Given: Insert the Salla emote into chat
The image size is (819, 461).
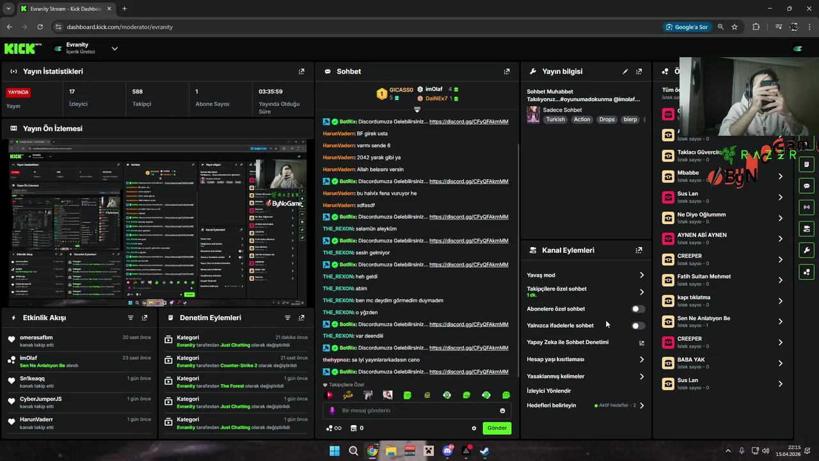Looking at the screenshot, I should point(348,395).
